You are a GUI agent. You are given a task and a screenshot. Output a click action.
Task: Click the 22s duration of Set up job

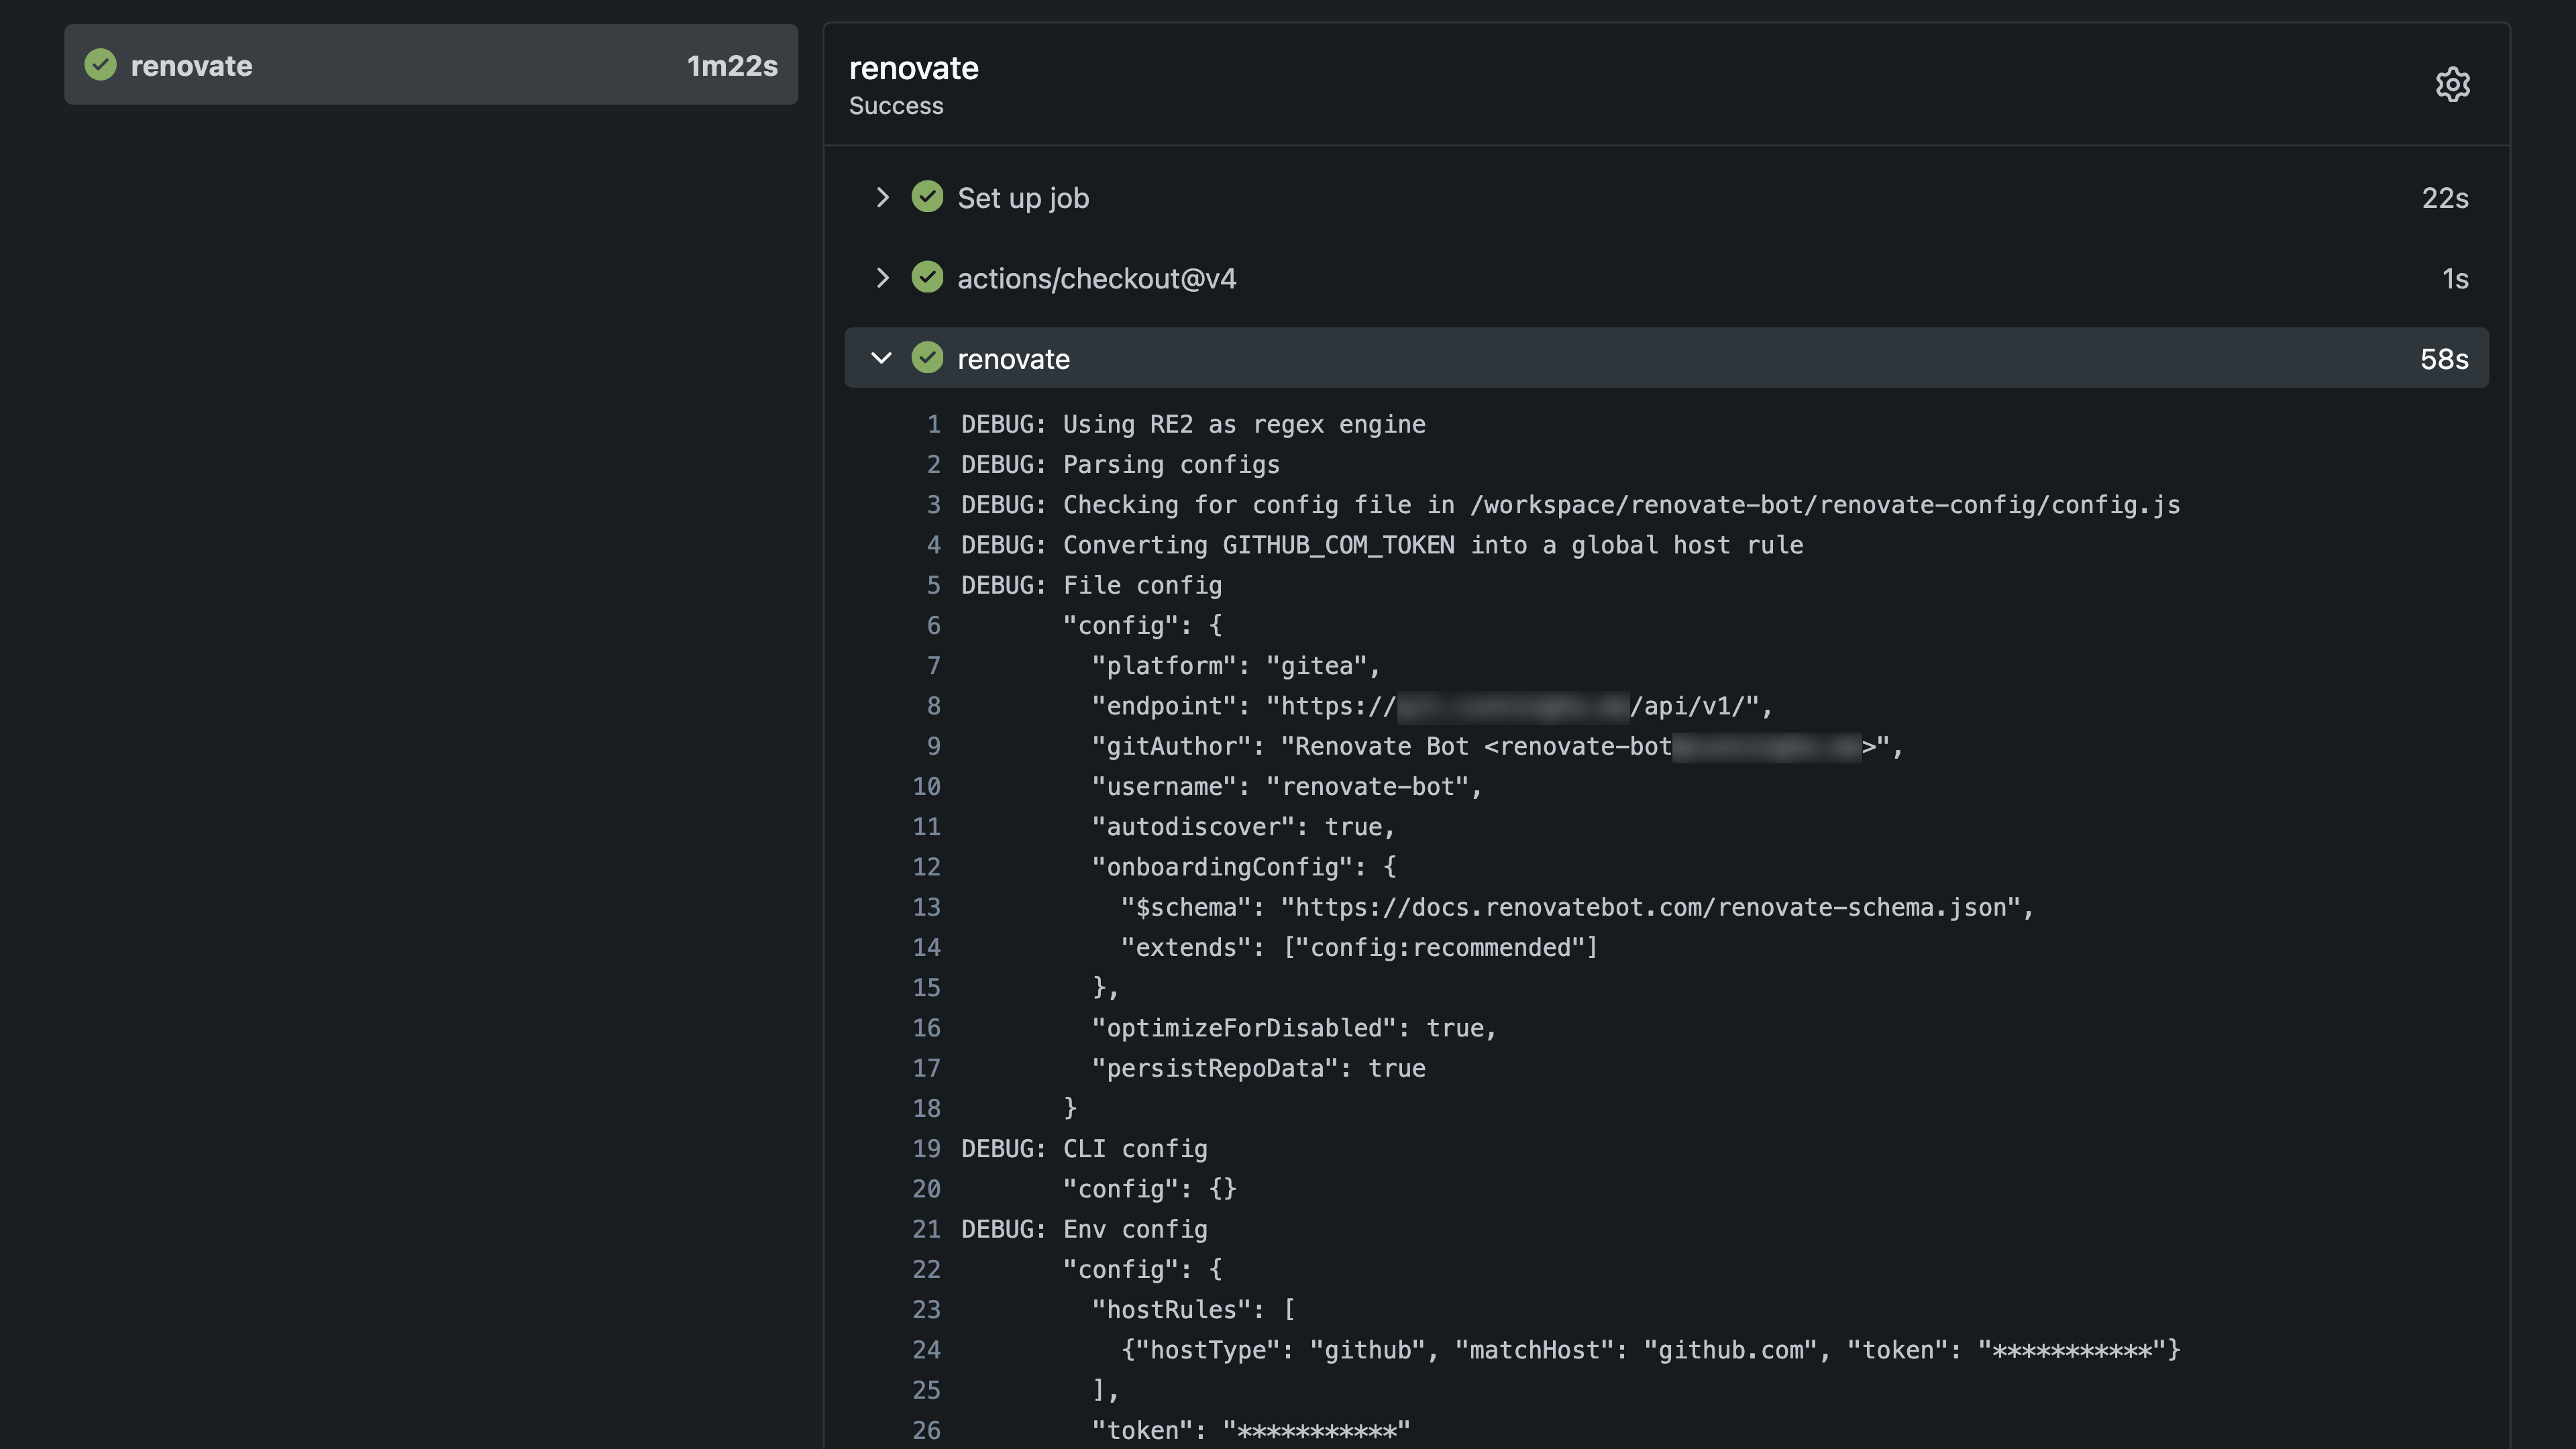[x=2445, y=198]
